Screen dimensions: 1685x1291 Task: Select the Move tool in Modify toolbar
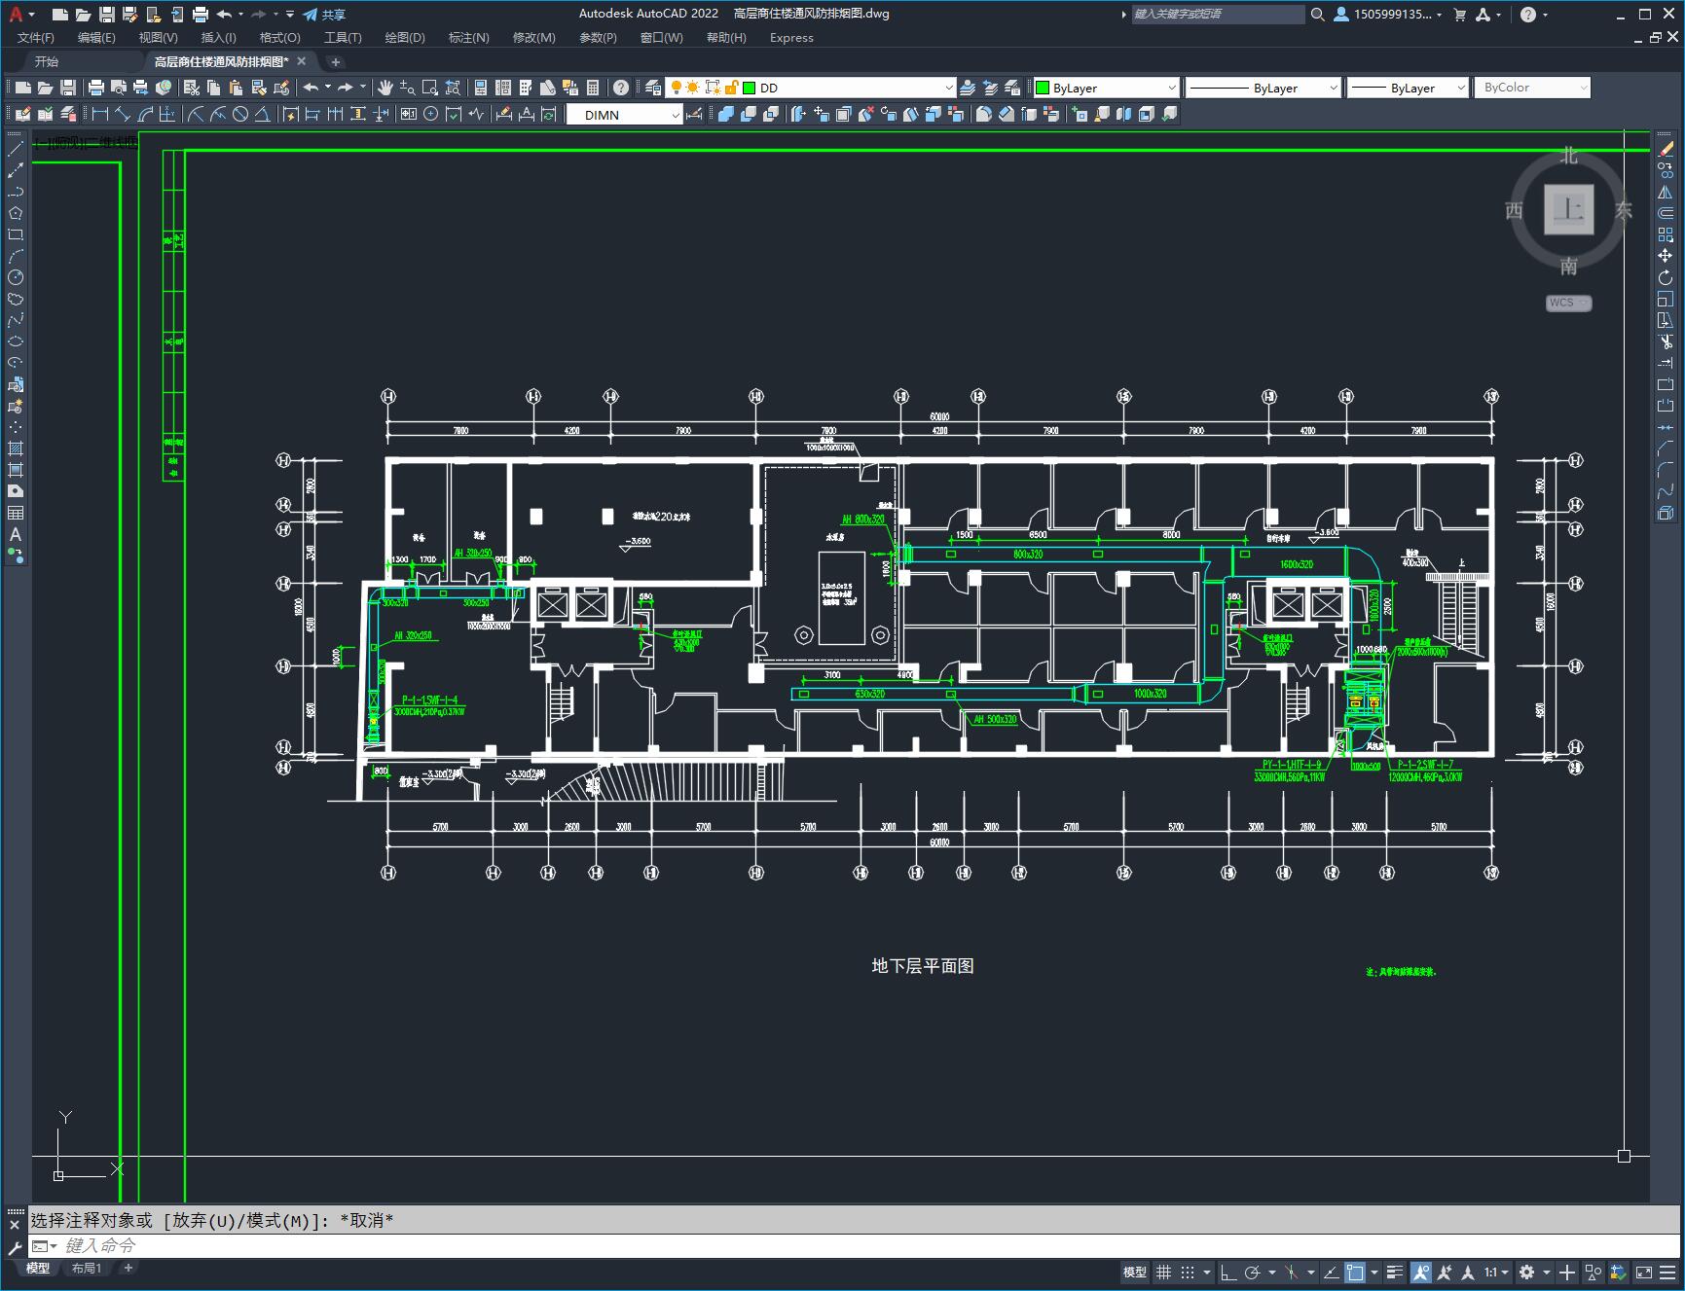(x=1666, y=256)
